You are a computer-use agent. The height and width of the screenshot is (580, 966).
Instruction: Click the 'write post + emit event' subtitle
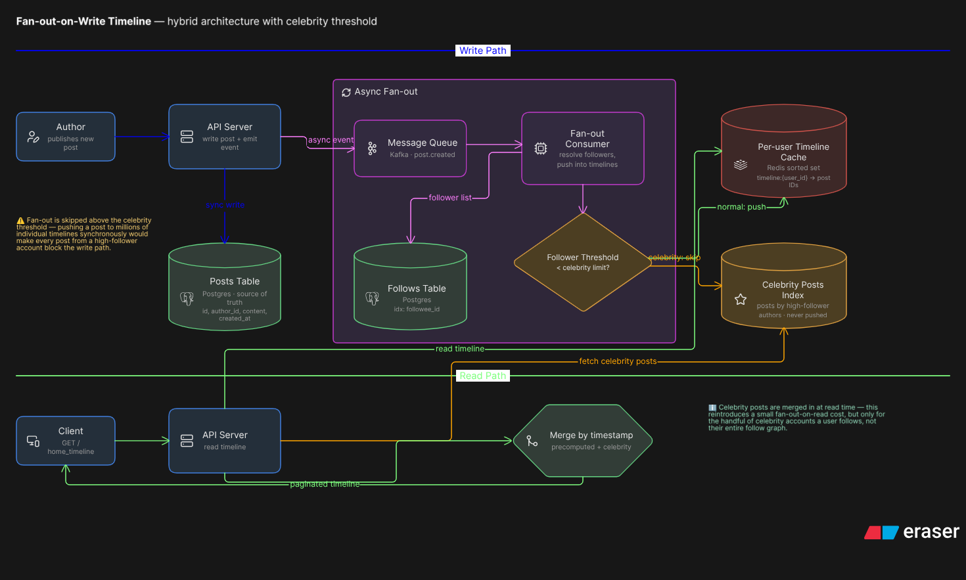click(x=229, y=143)
